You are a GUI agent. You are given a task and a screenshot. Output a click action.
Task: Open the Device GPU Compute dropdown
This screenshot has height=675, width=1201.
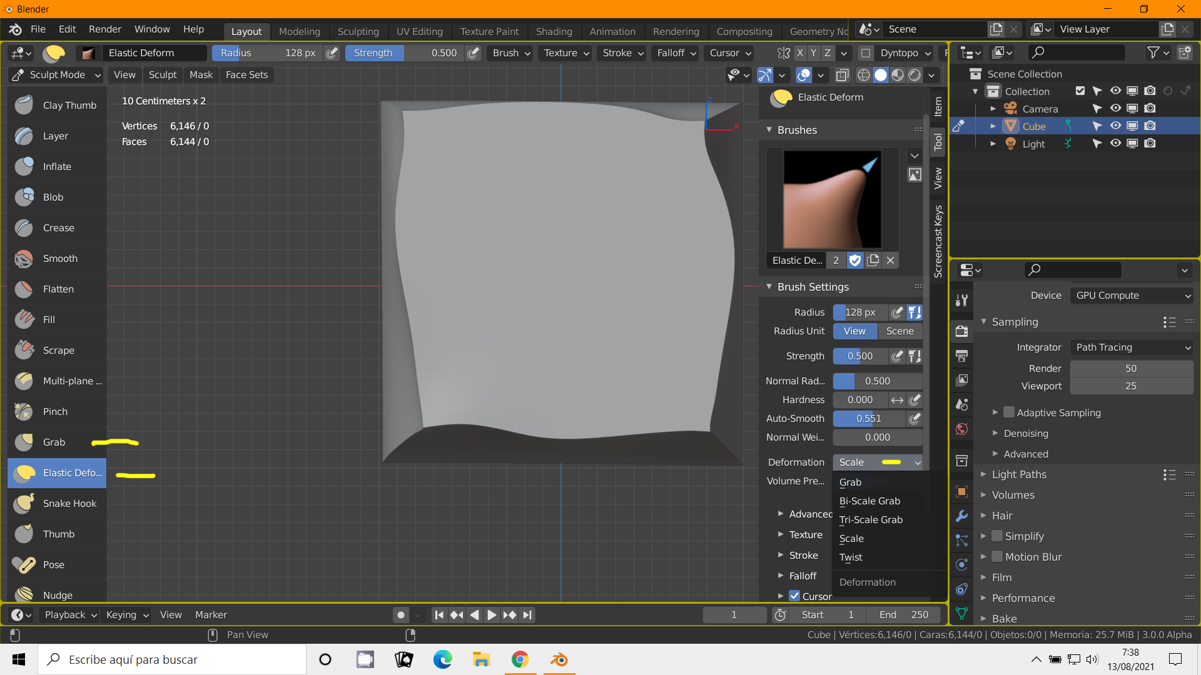[x=1132, y=296]
